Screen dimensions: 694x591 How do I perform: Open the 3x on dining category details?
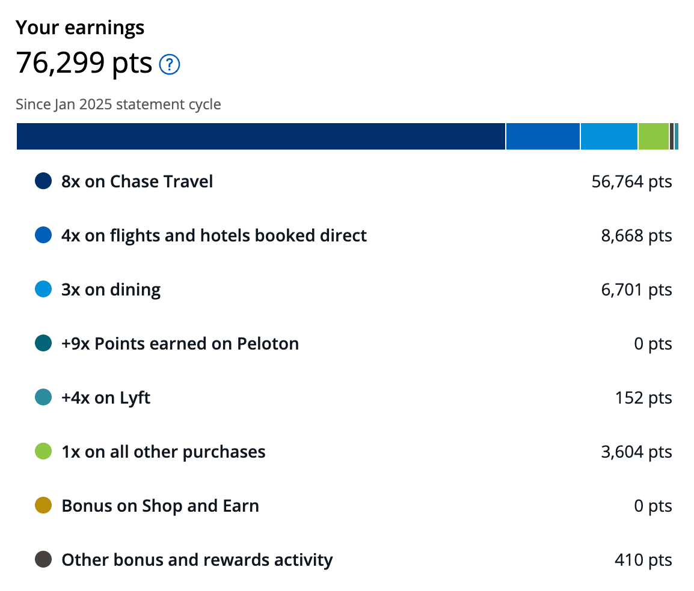tap(110, 289)
